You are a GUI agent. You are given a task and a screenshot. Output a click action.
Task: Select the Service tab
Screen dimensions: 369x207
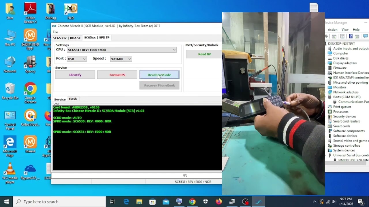click(x=60, y=99)
